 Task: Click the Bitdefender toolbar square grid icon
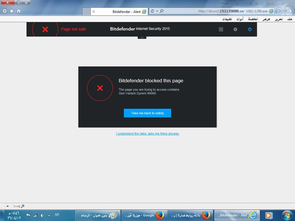click(x=221, y=29)
